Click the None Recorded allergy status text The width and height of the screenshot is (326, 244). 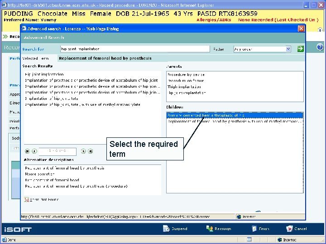click(x=278, y=20)
